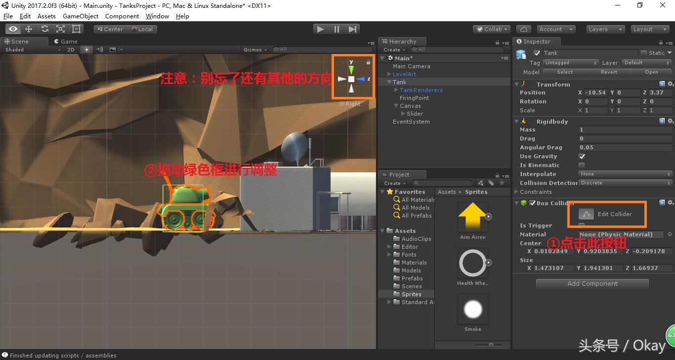
Task: Toggle scene lighting with the sun icon
Action: point(87,49)
